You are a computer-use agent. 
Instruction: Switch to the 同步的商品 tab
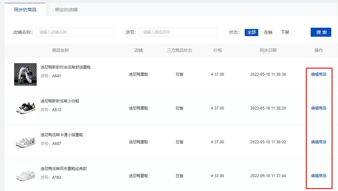click(x=25, y=10)
